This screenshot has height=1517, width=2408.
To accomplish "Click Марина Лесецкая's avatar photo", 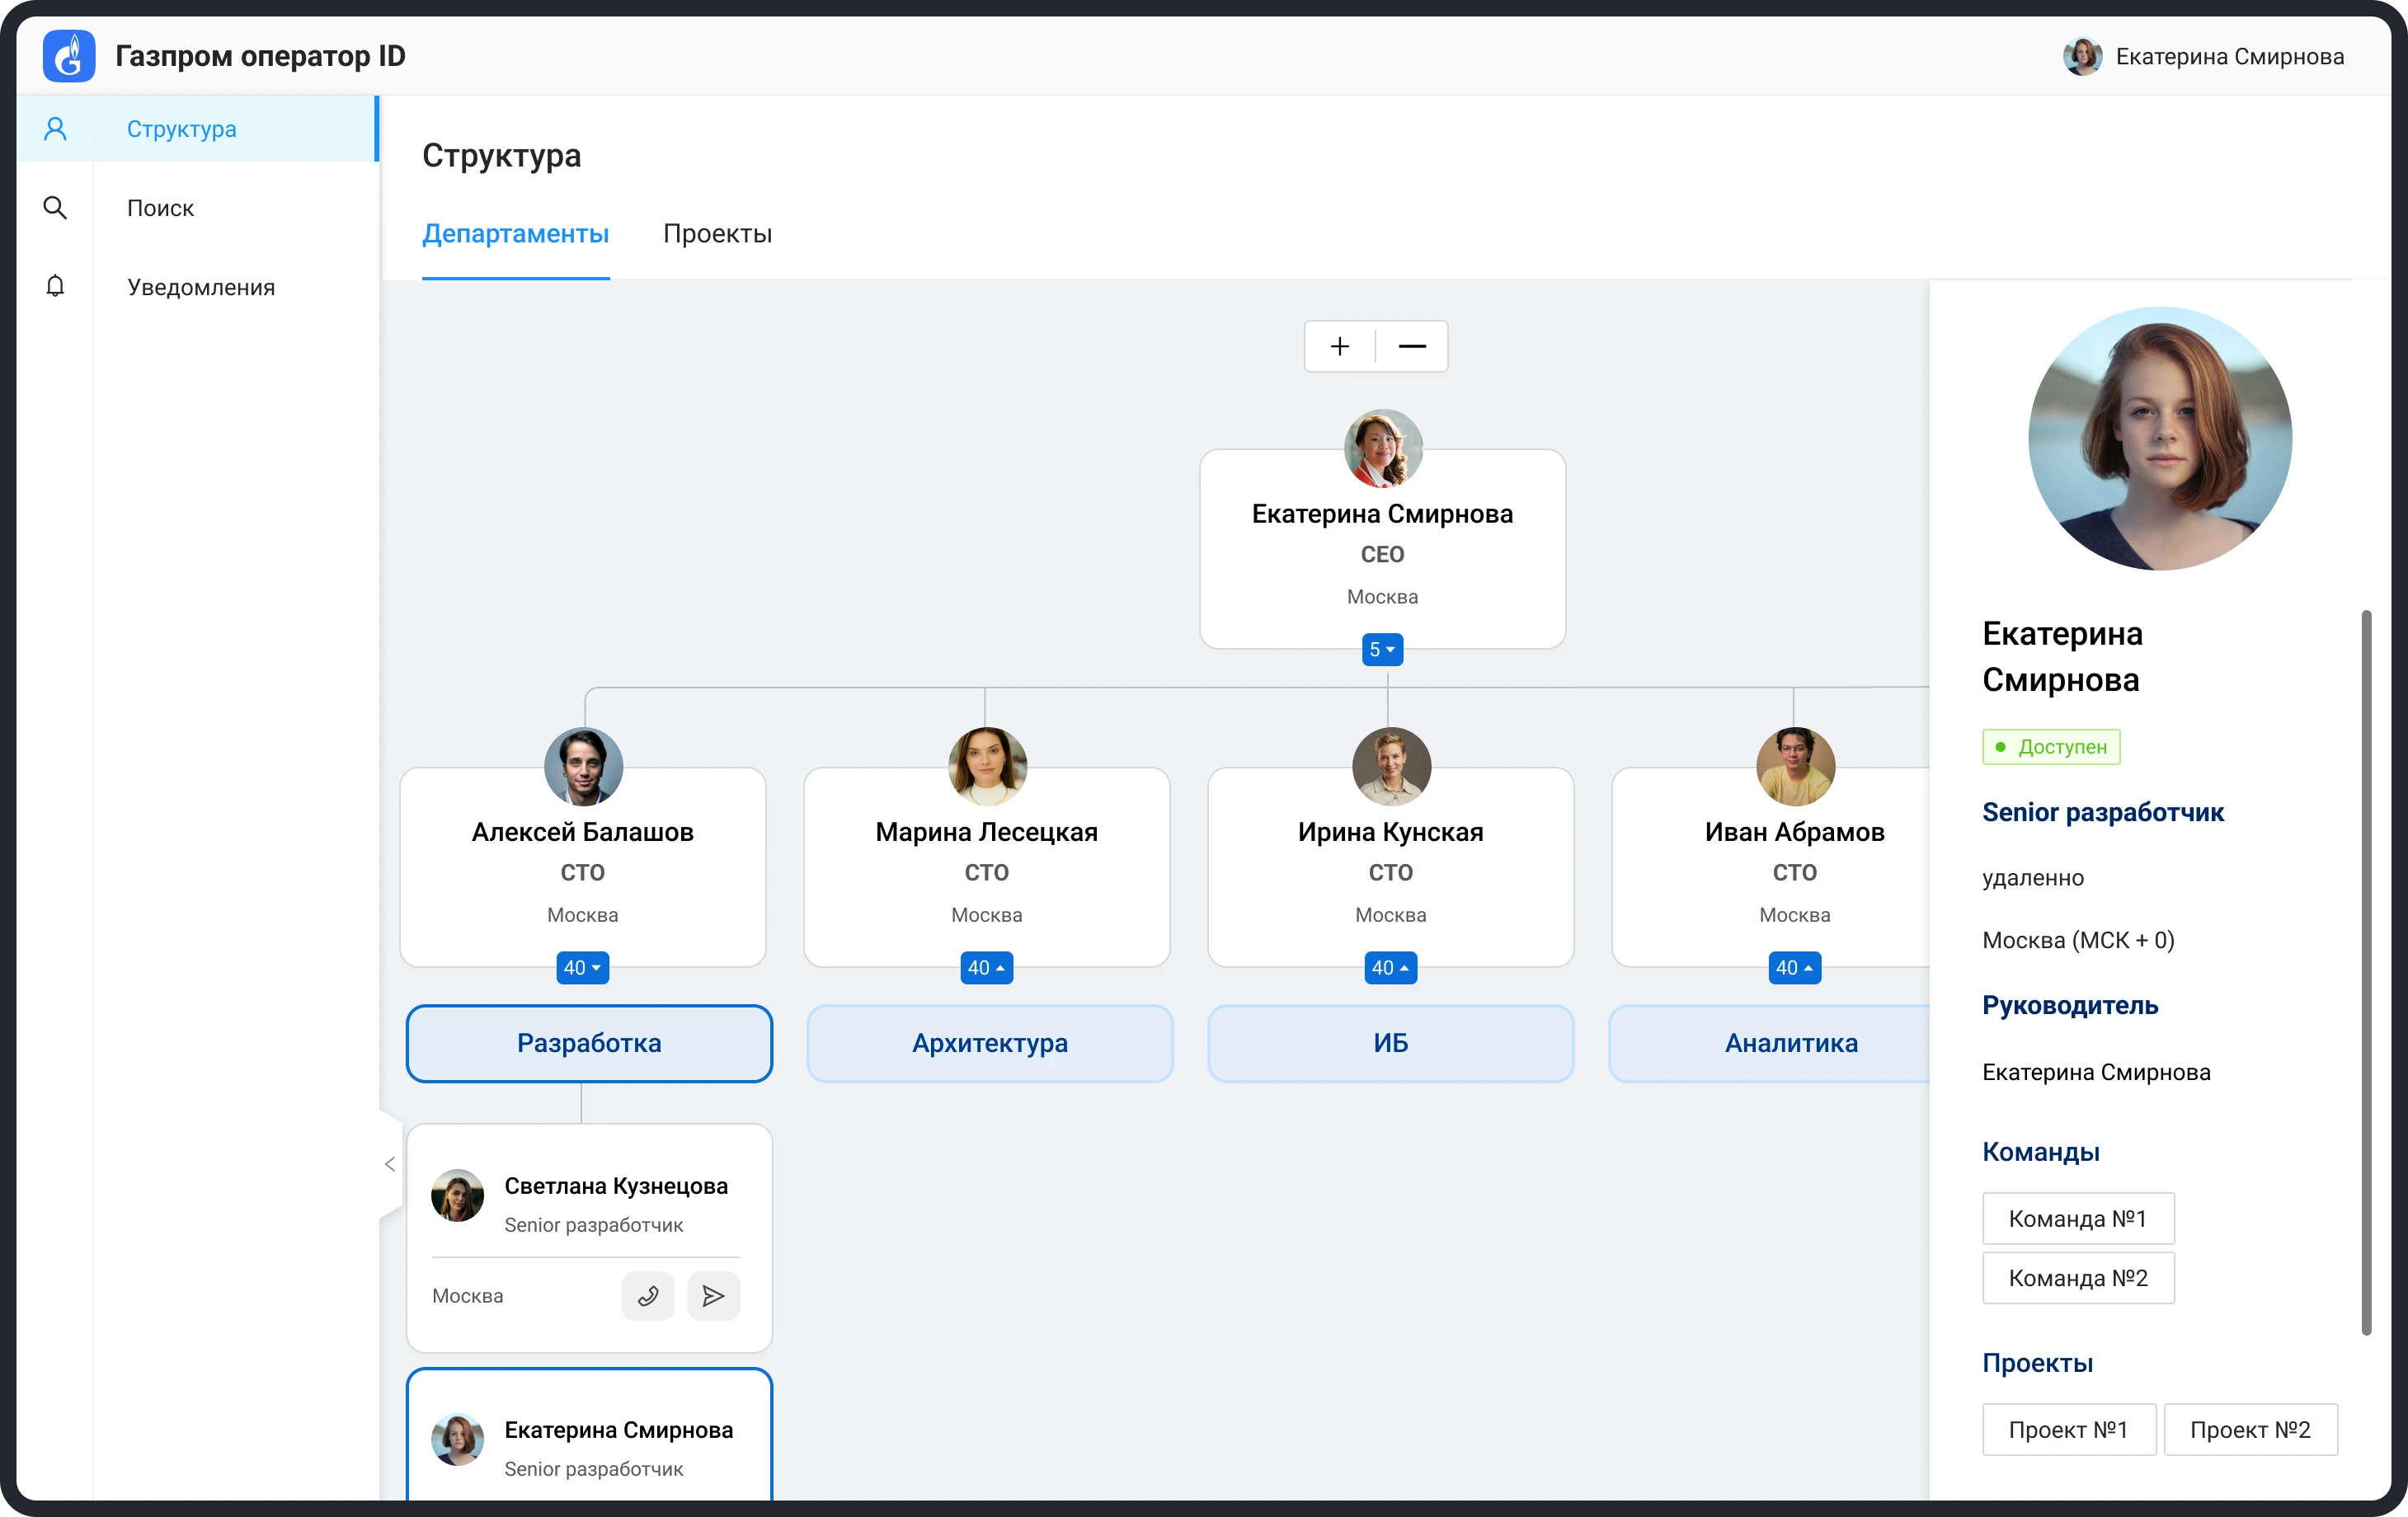I will pyautogui.click(x=987, y=766).
